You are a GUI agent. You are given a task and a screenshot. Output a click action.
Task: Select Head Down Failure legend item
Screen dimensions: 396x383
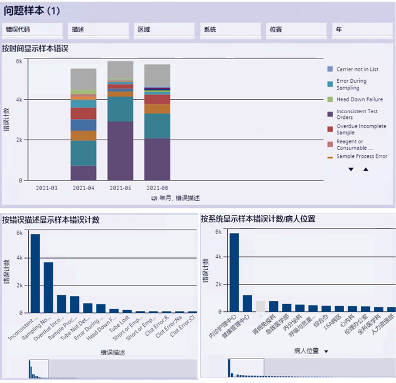(359, 100)
